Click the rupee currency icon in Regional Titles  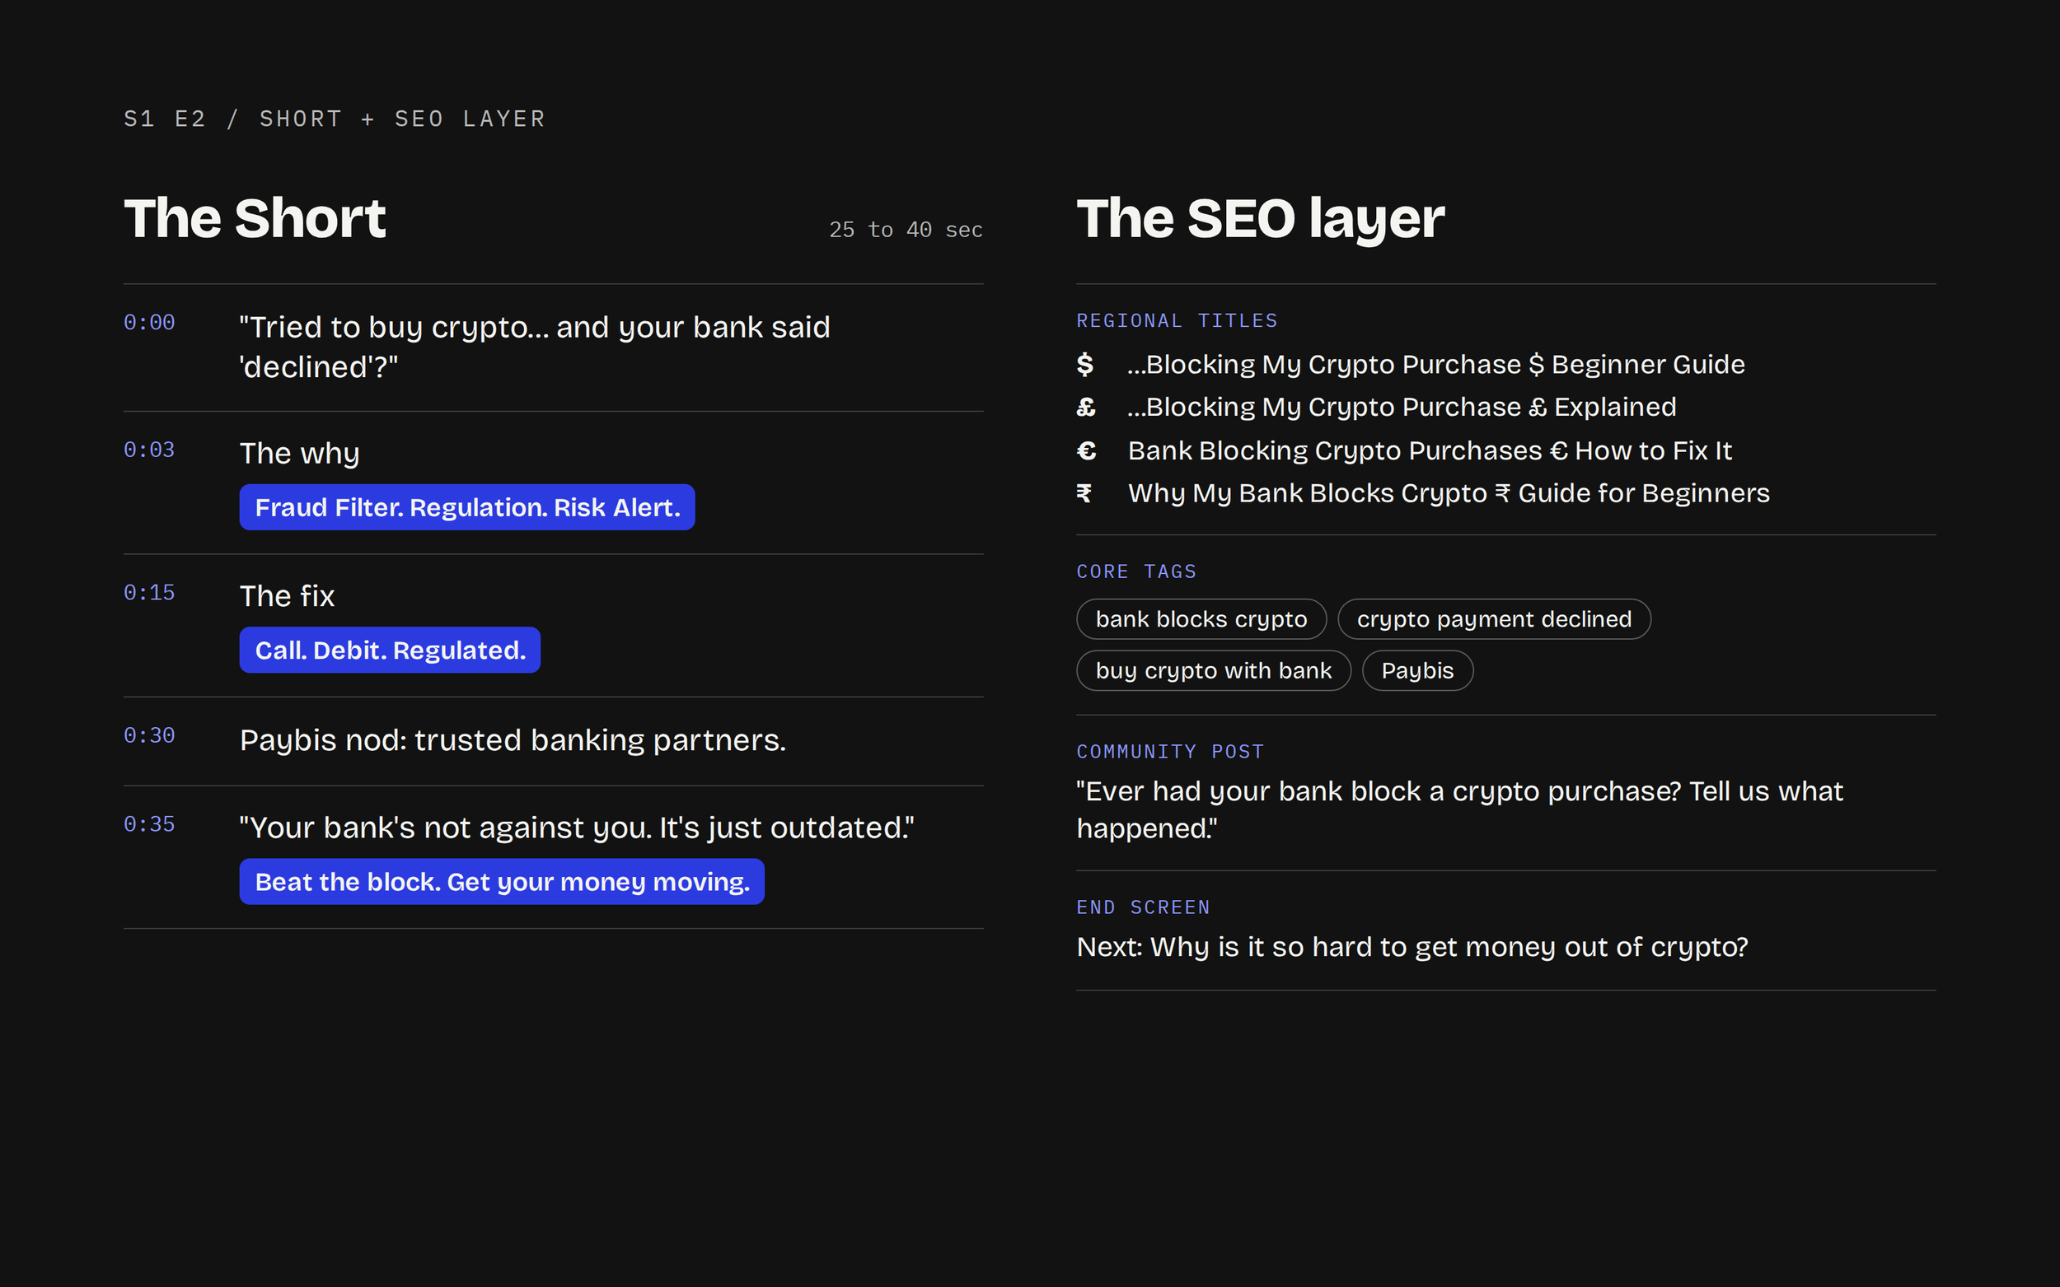point(1084,493)
